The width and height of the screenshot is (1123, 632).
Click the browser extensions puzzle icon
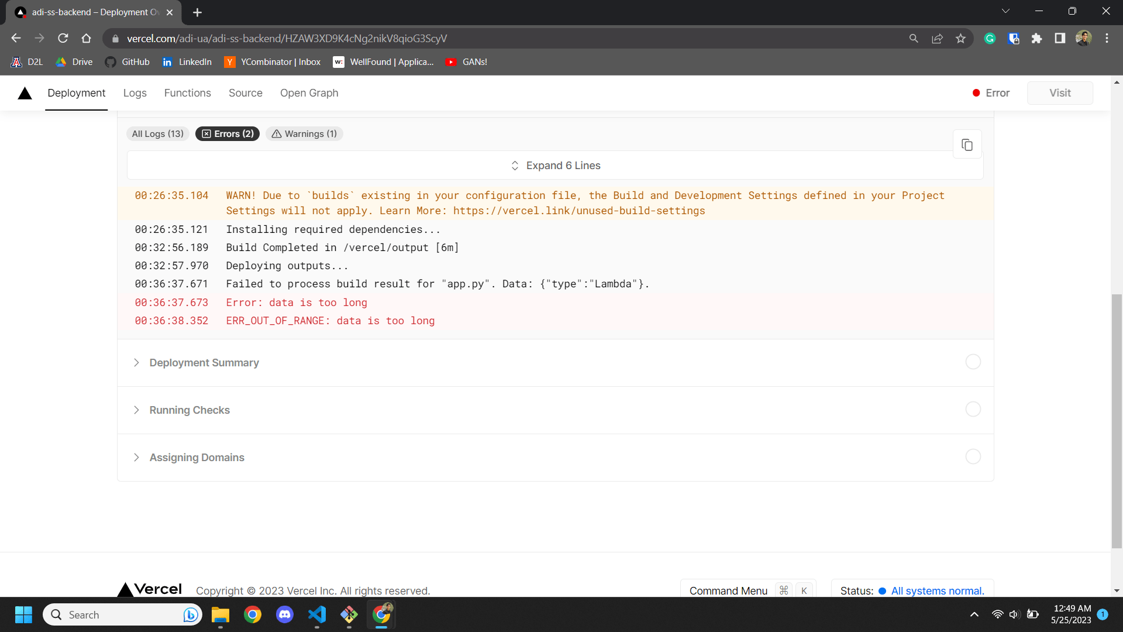(x=1038, y=38)
